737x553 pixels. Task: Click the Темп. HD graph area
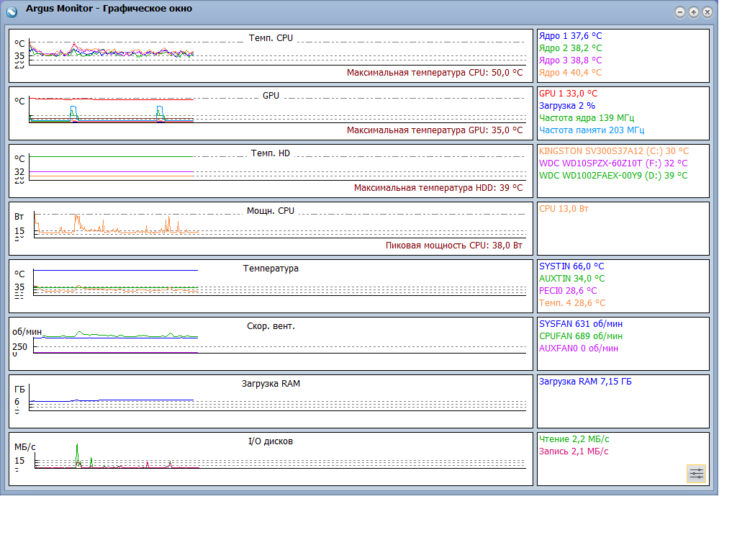click(x=271, y=171)
